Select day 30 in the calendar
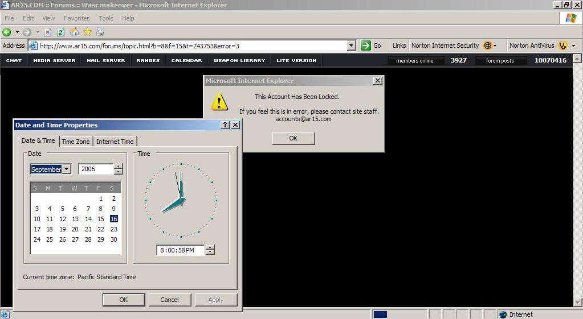The image size is (583, 319). pyautogui.click(x=114, y=239)
